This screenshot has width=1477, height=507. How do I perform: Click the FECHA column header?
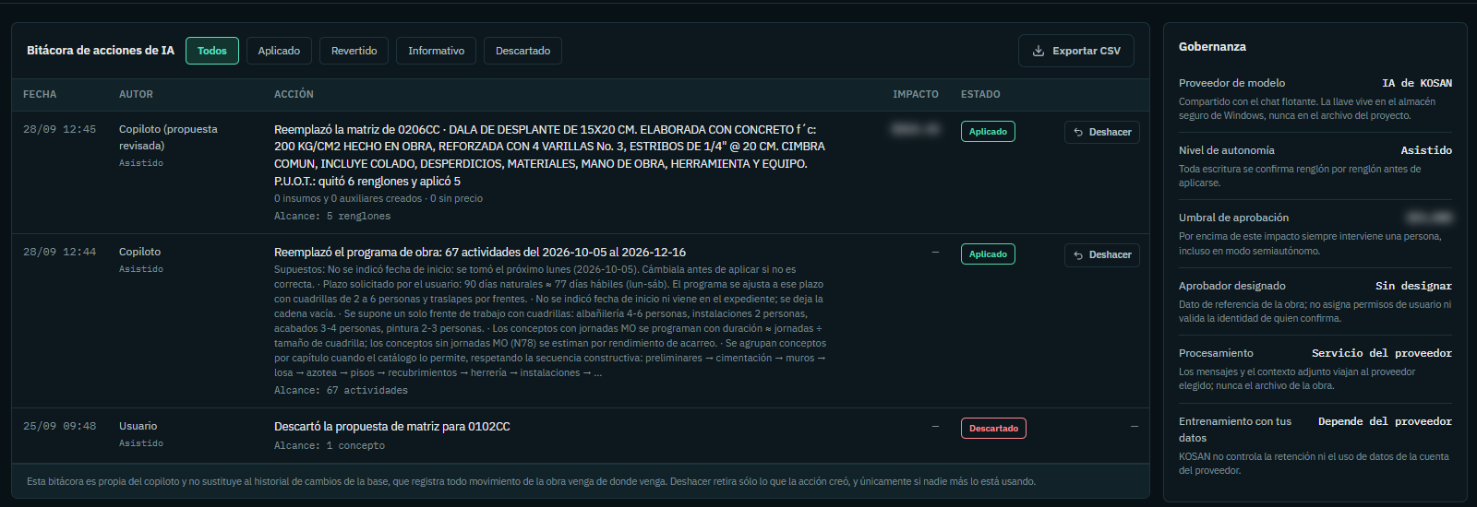40,94
